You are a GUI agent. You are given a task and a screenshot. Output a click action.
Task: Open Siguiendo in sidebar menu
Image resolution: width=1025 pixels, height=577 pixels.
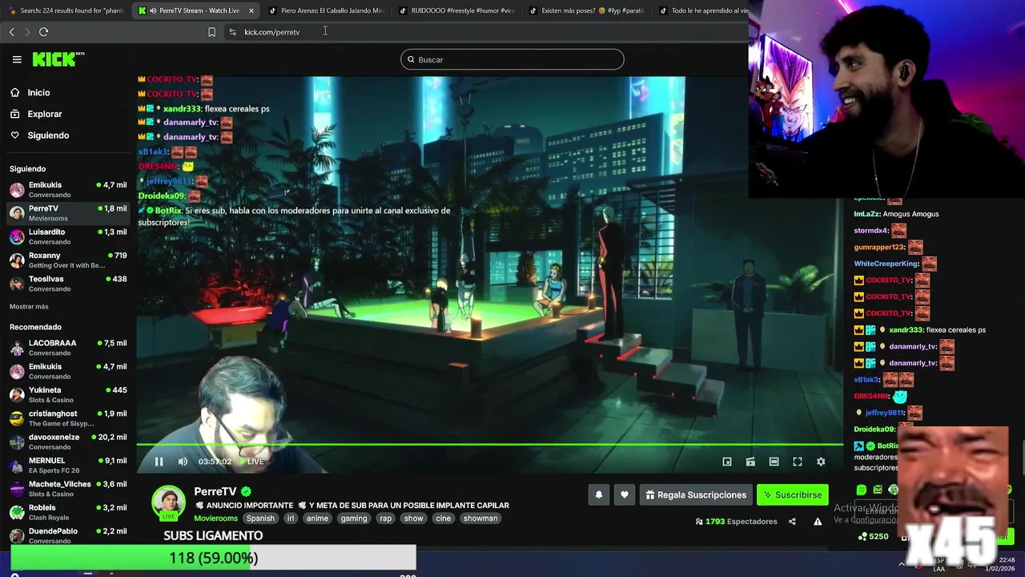[x=48, y=135]
